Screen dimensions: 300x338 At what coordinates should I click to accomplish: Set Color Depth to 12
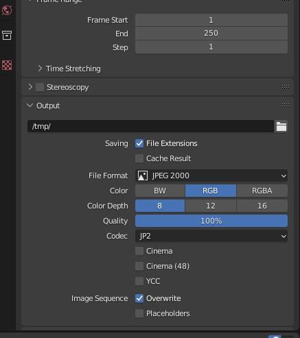pyautogui.click(x=211, y=206)
